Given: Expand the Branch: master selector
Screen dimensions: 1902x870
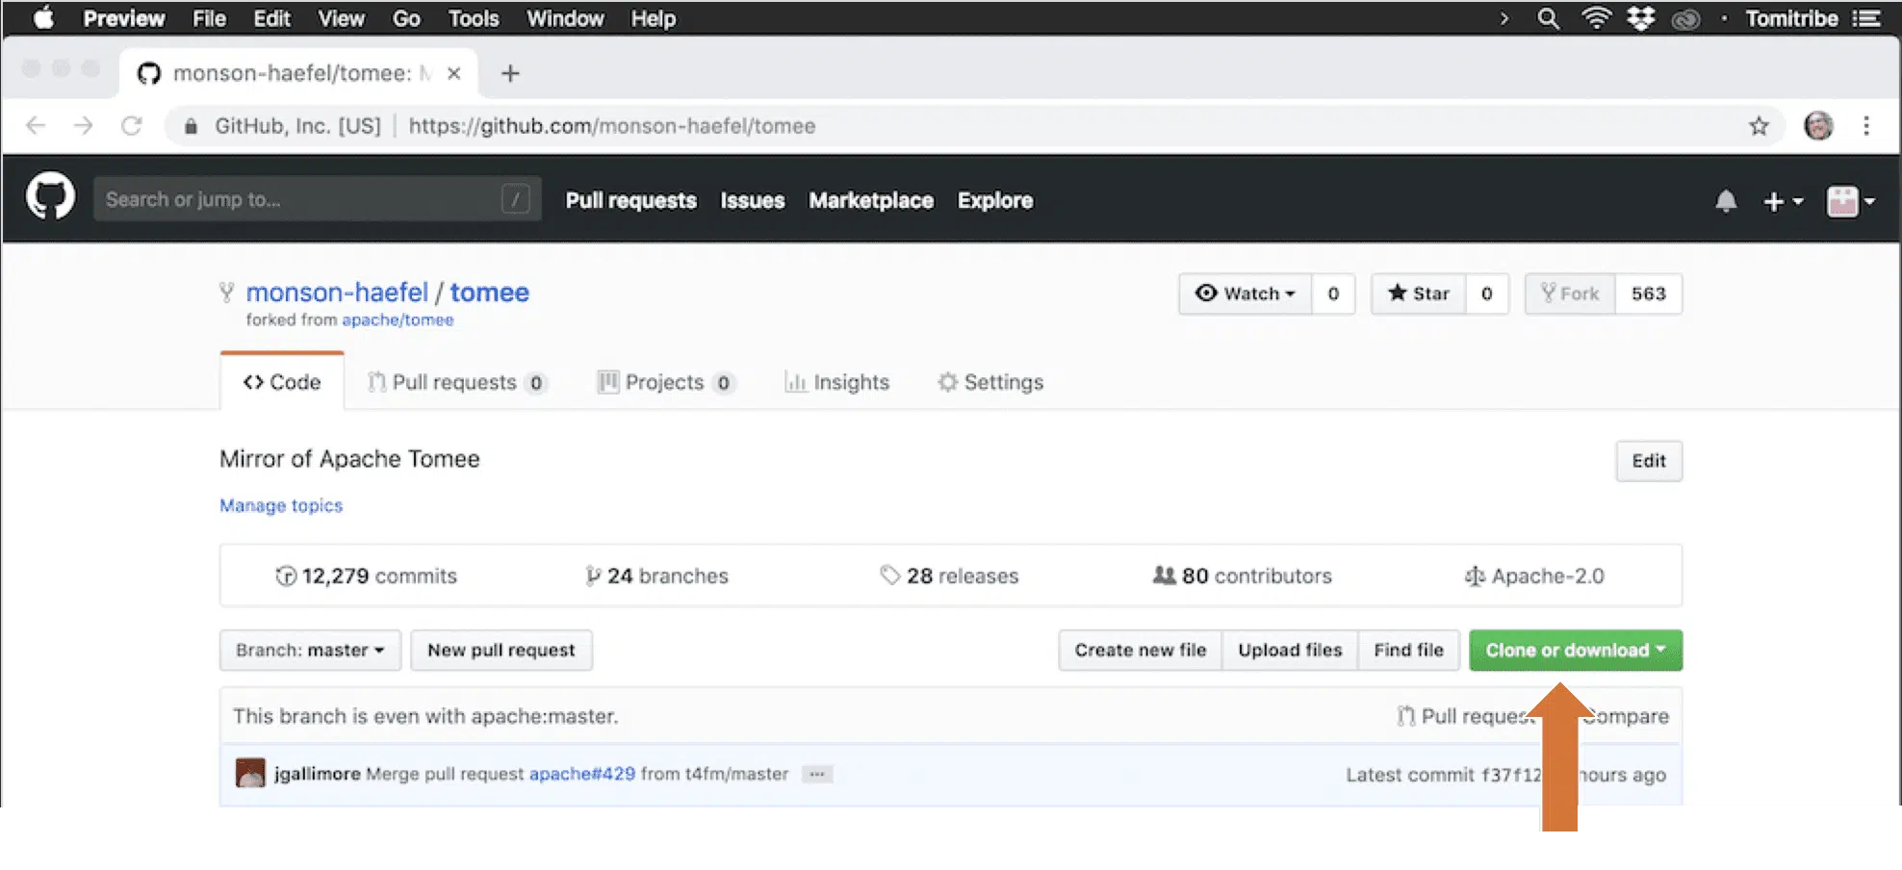Looking at the screenshot, I should tap(310, 651).
